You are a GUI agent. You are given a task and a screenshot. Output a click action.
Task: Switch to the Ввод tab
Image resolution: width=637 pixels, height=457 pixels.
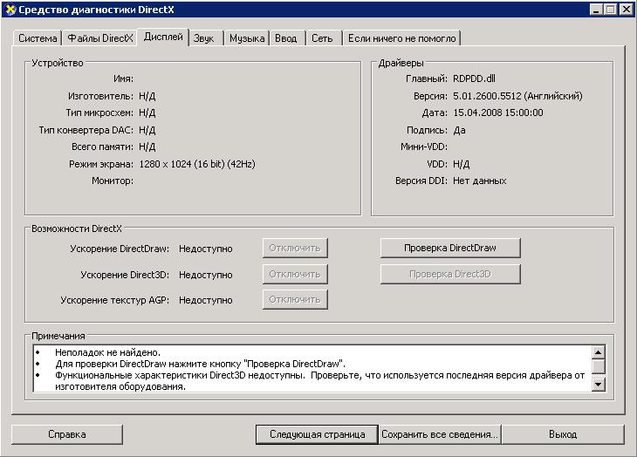click(x=286, y=38)
